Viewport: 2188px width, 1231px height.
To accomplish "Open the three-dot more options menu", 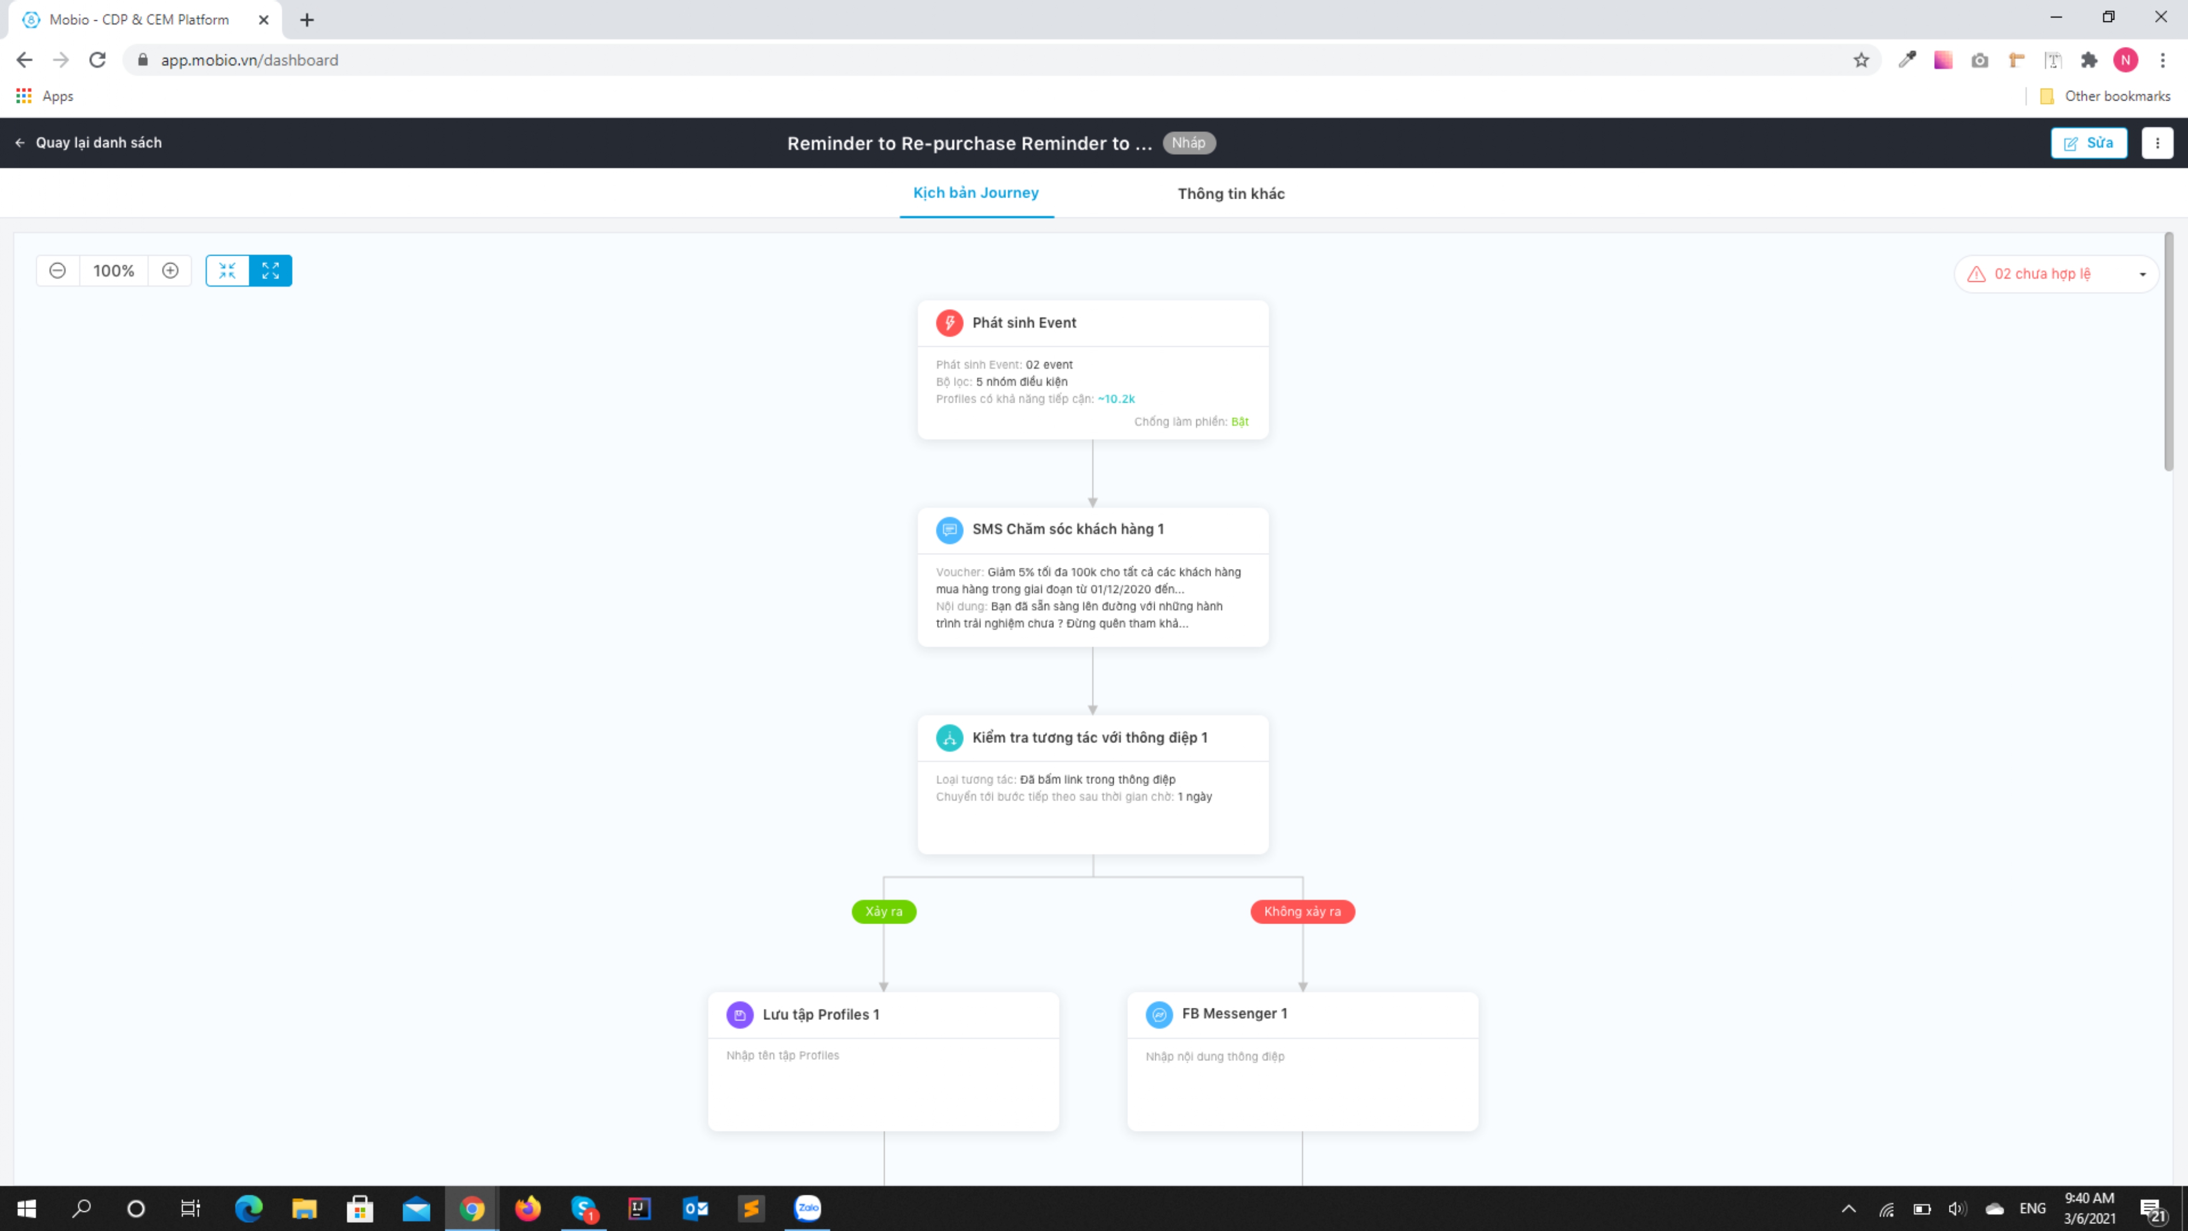I will click(x=2157, y=143).
